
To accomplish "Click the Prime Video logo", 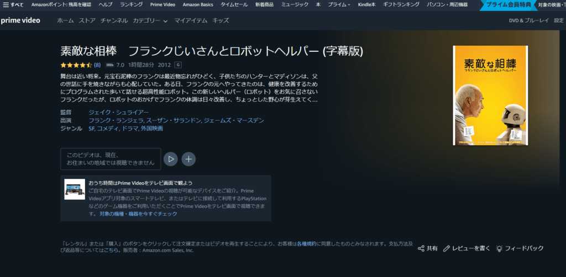I will (24, 20).
